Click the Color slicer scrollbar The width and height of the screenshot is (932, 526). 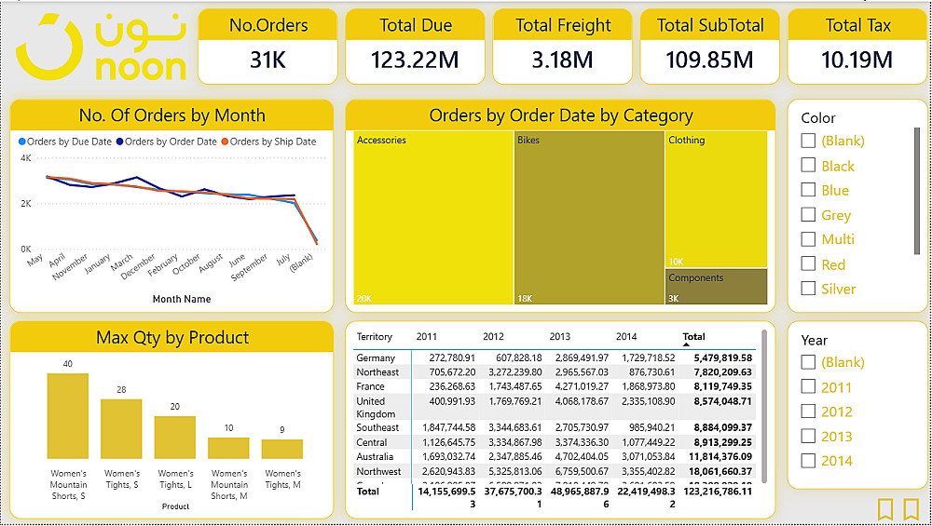click(917, 191)
